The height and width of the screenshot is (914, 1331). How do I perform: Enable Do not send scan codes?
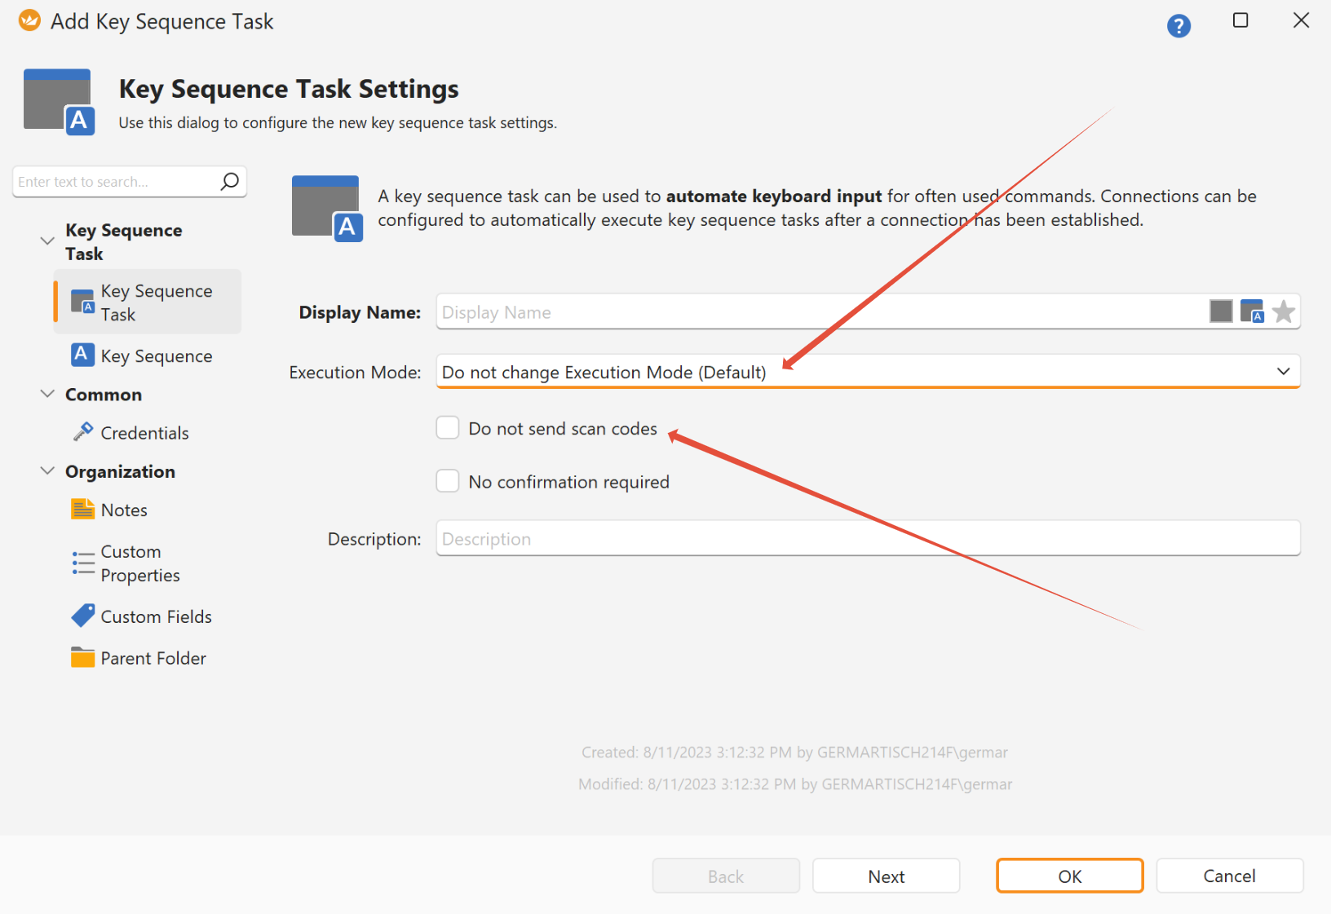point(448,428)
